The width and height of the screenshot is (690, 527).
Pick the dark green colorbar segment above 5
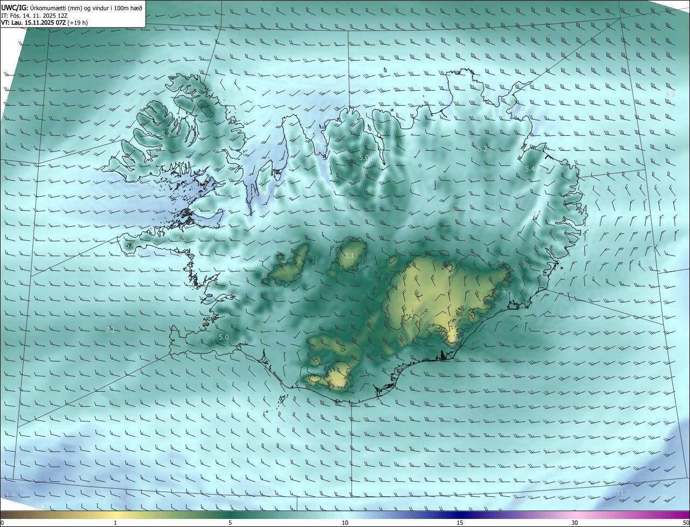coord(230,515)
